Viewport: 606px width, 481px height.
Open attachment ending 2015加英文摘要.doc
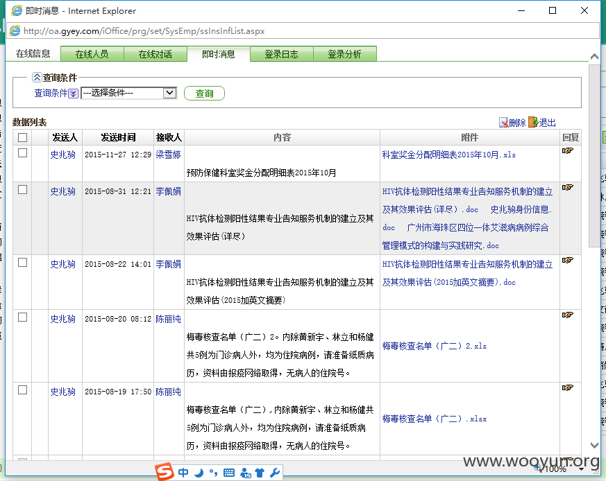point(467,273)
